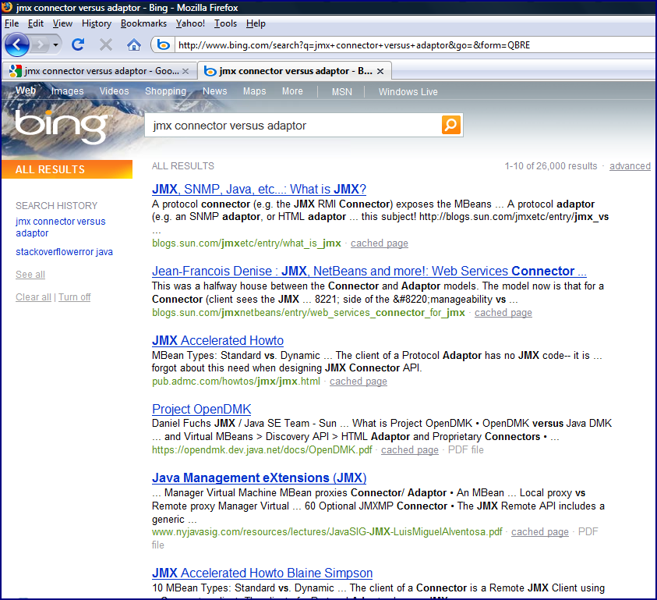Switch to the Google results tab
This screenshot has width=657, height=600.
pos(99,71)
